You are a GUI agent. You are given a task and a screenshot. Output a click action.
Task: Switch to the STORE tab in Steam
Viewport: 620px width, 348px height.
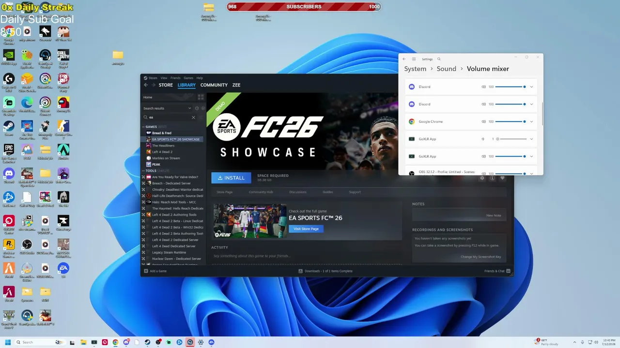(x=166, y=85)
